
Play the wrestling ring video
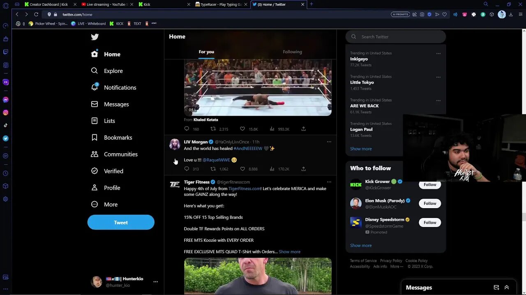click(x=258, y=87)
